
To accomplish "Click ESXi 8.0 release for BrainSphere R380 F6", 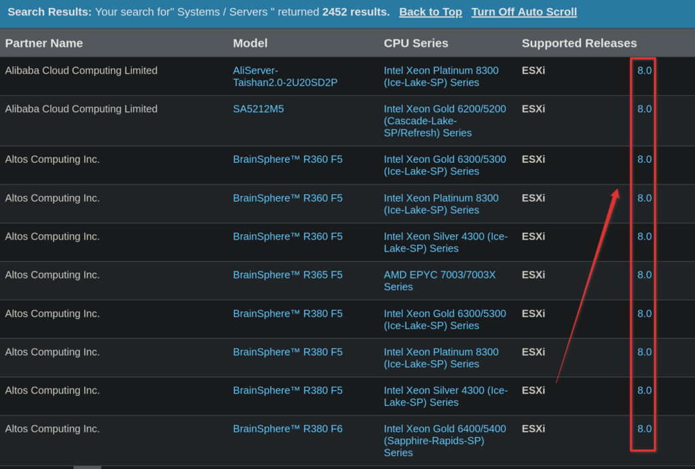I will [644, 429].
